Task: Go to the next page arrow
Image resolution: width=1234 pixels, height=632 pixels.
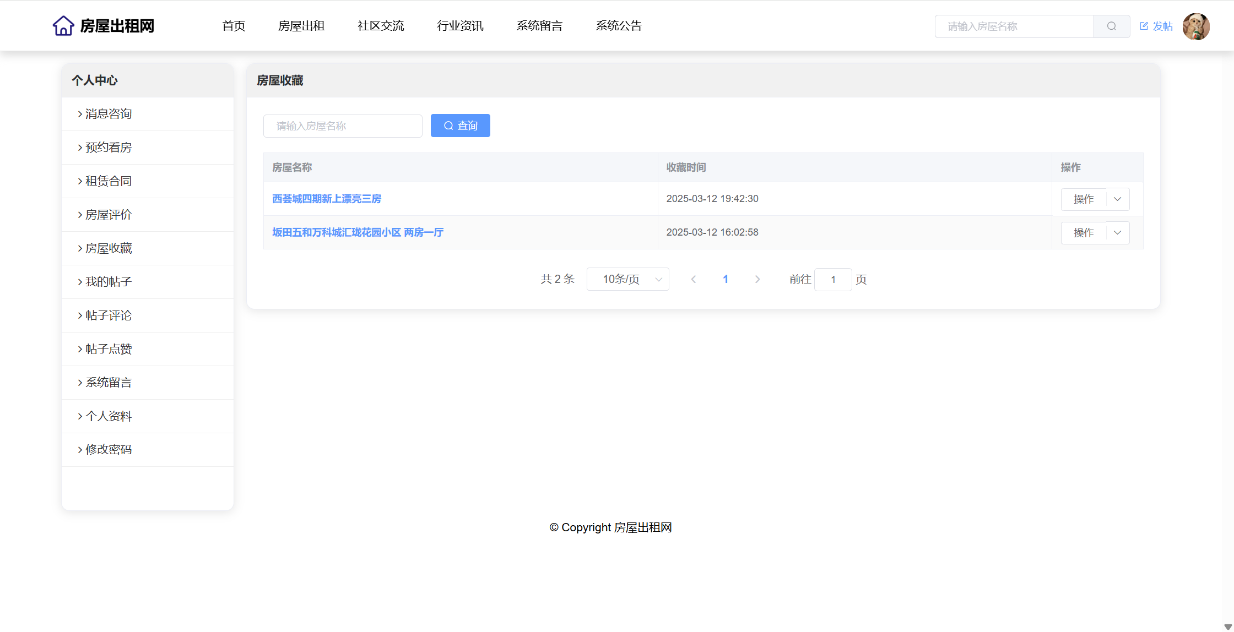Action: (757, 280)
